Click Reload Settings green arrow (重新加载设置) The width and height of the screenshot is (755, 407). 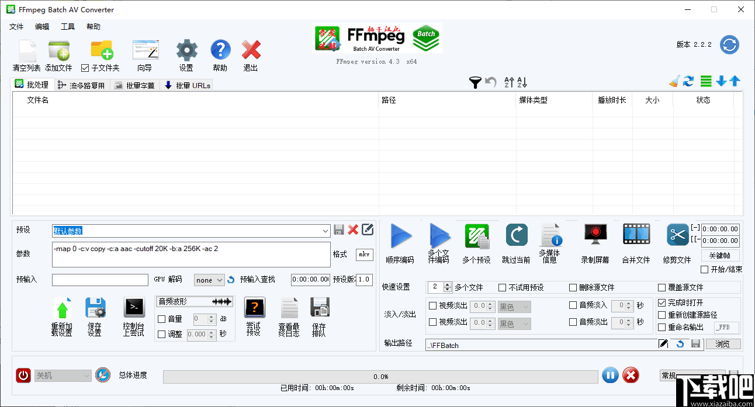pos(62,308)
